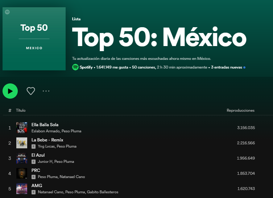The height and width of the screenshot is (198, 273).
Task: Click the play count 1.956.649
Action: point(246,158)
